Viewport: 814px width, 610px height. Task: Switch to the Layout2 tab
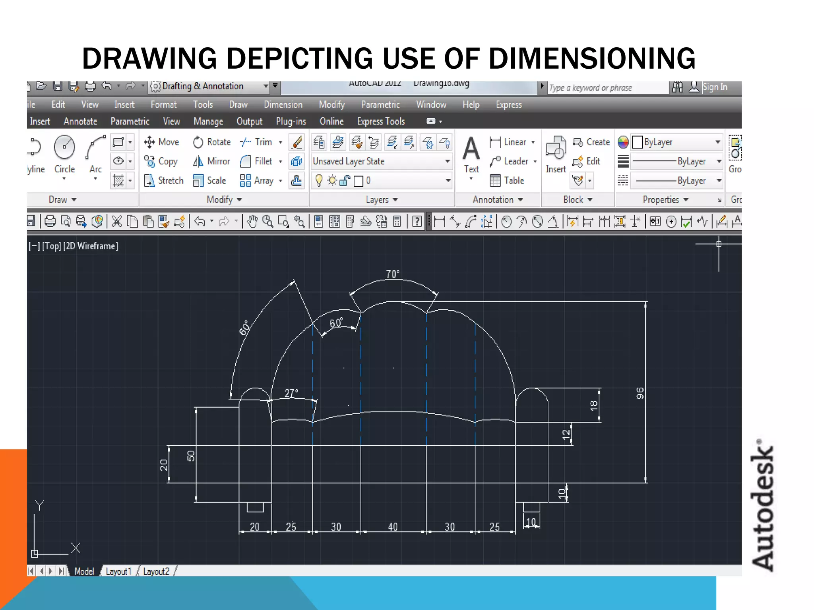coord(156,571)
